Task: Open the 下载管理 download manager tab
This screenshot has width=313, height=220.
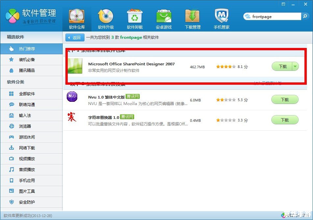Action: pyautogui.click(x=192, y=19)
